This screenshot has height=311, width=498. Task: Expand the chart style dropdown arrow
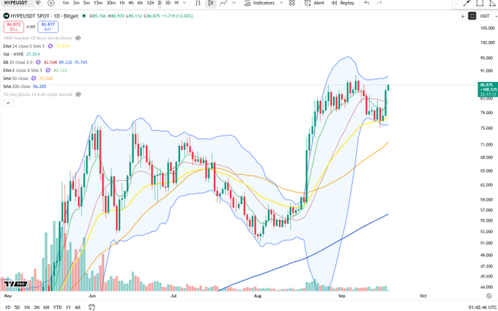click(234, 3)
